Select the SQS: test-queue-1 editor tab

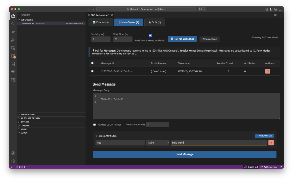(100, 15)
